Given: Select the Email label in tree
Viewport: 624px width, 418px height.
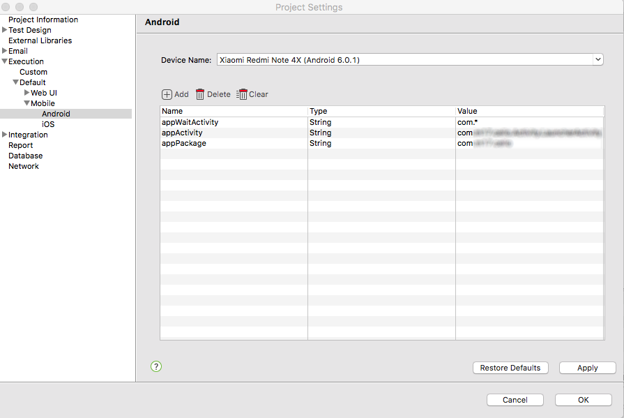Looking at the screenshot, I should [18, 51].
